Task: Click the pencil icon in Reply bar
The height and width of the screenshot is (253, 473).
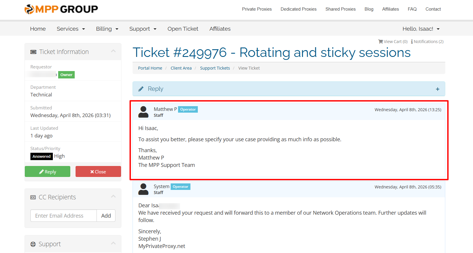Action: (x=141, y=89)
